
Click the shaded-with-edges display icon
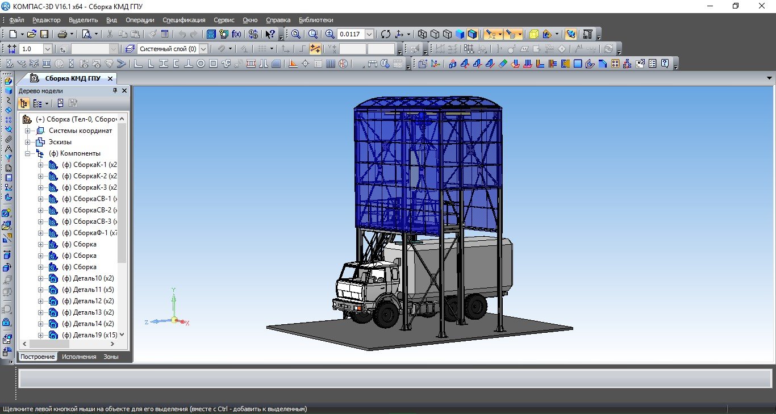[472, 34]
